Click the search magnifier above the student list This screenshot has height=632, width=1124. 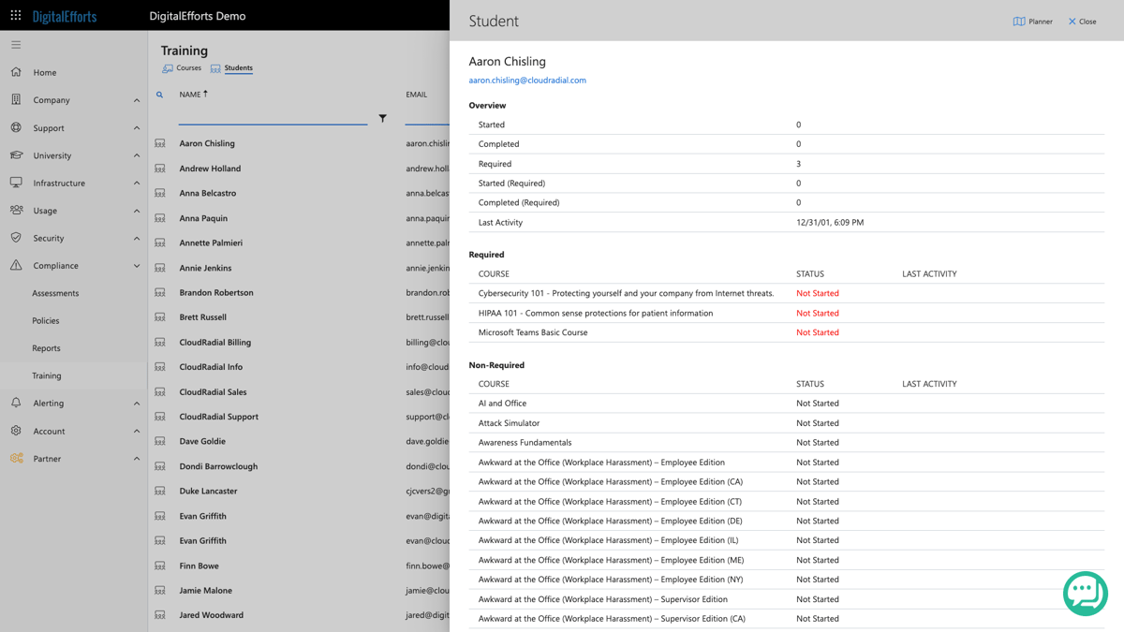click(160, 94)
